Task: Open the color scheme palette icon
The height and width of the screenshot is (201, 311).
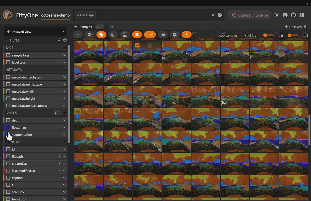Action: [x=89, y=34]
